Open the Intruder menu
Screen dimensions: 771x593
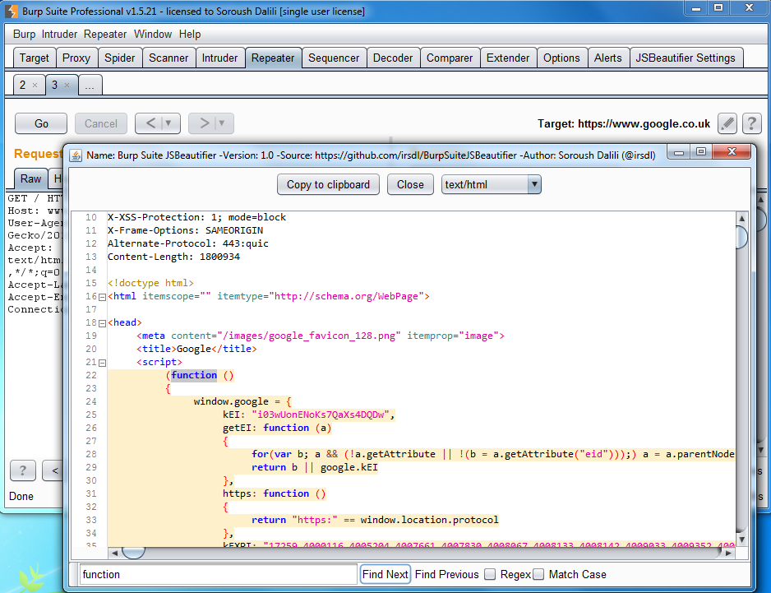point(59,35)
